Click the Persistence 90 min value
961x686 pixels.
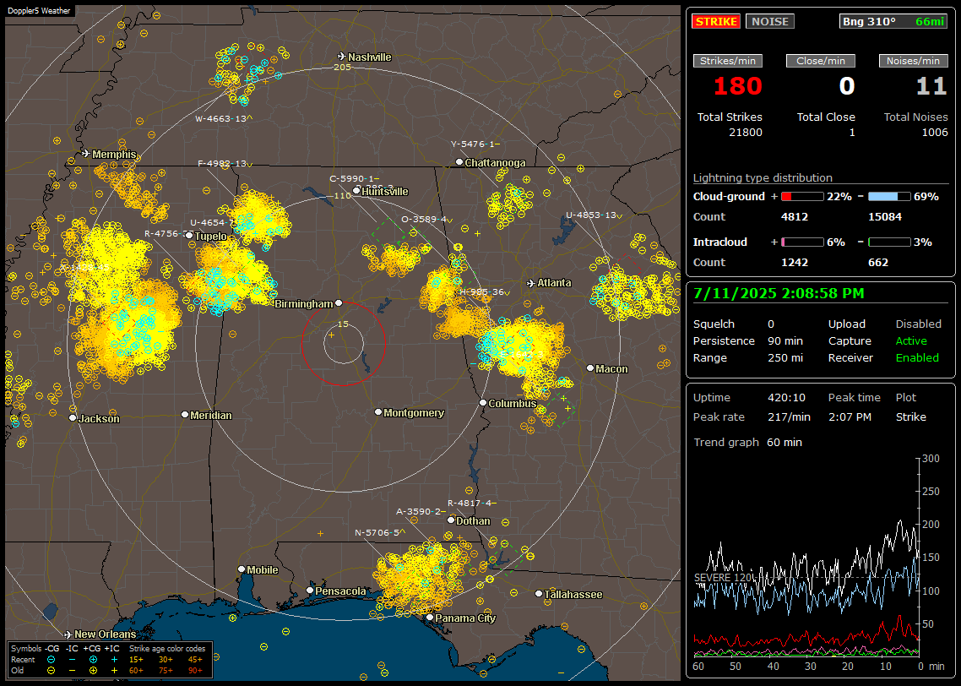coord(785,340)
